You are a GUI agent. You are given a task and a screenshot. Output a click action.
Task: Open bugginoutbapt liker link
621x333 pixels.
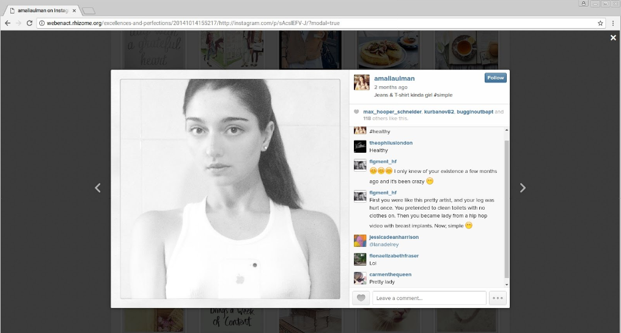pyautogui.click(x=475, y=112)
